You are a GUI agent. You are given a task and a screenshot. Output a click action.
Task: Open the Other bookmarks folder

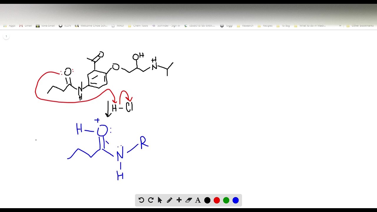pyautogui.click(x=360, y=26)
